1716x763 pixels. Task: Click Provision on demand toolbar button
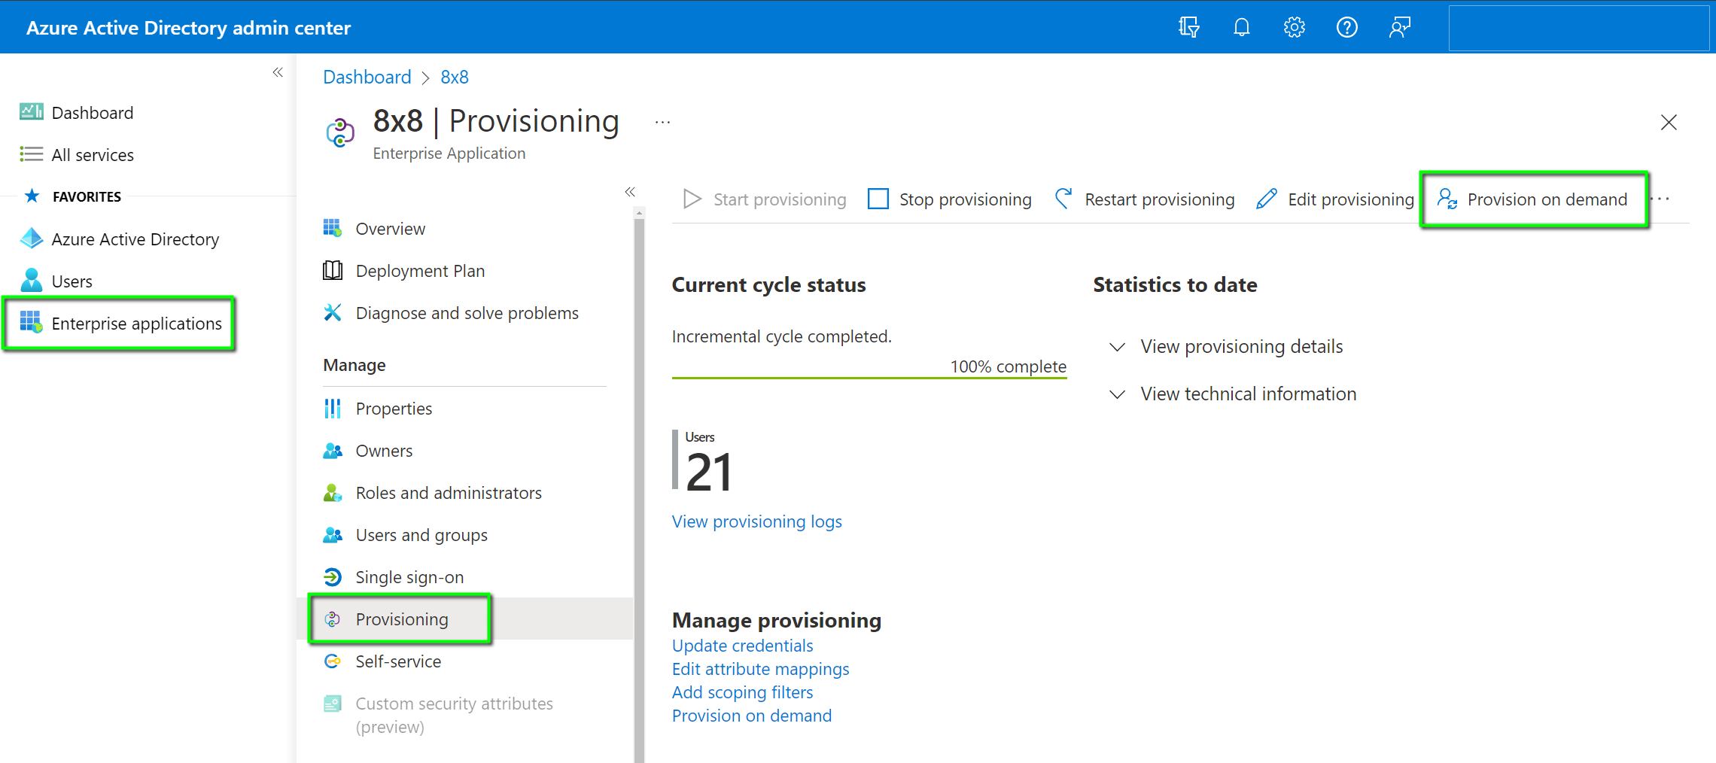1533,199
